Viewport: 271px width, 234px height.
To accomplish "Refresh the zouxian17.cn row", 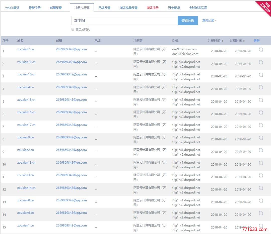I will (261, 125).
